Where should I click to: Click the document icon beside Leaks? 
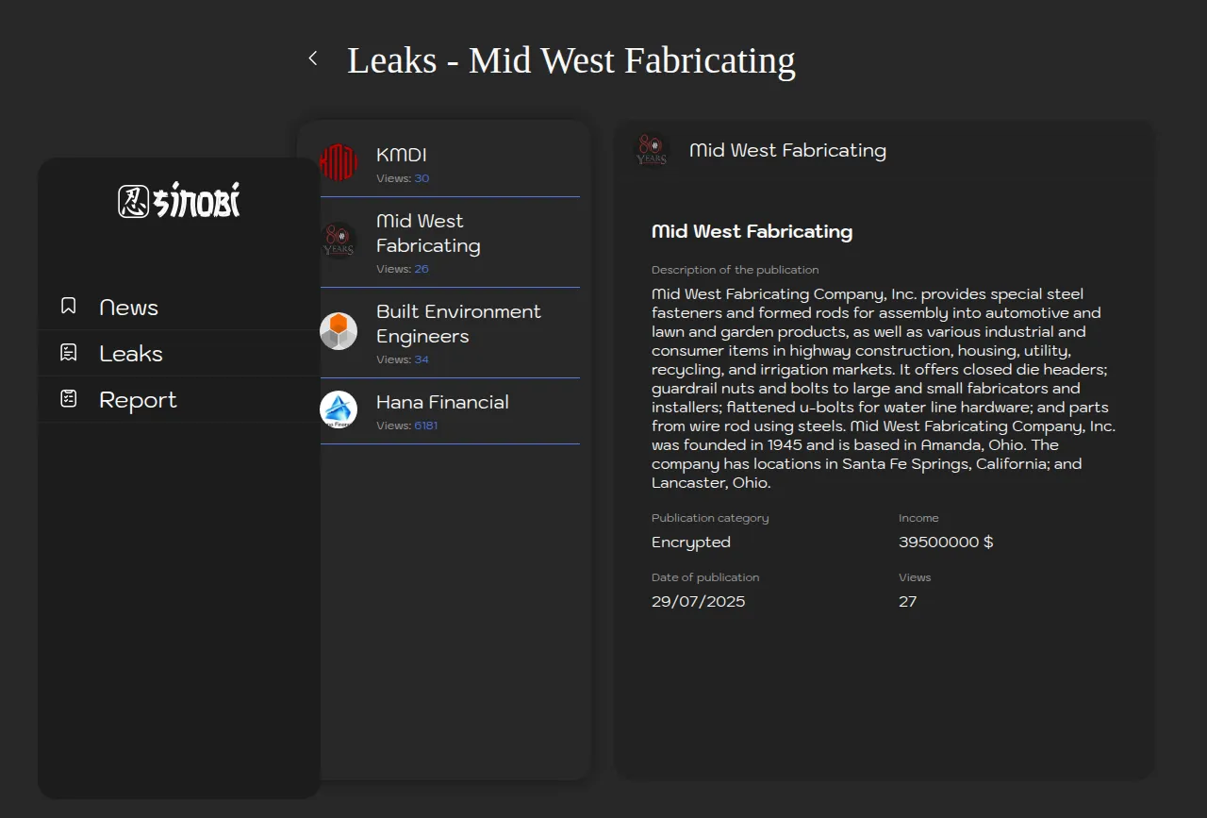[x=69, y=353]
